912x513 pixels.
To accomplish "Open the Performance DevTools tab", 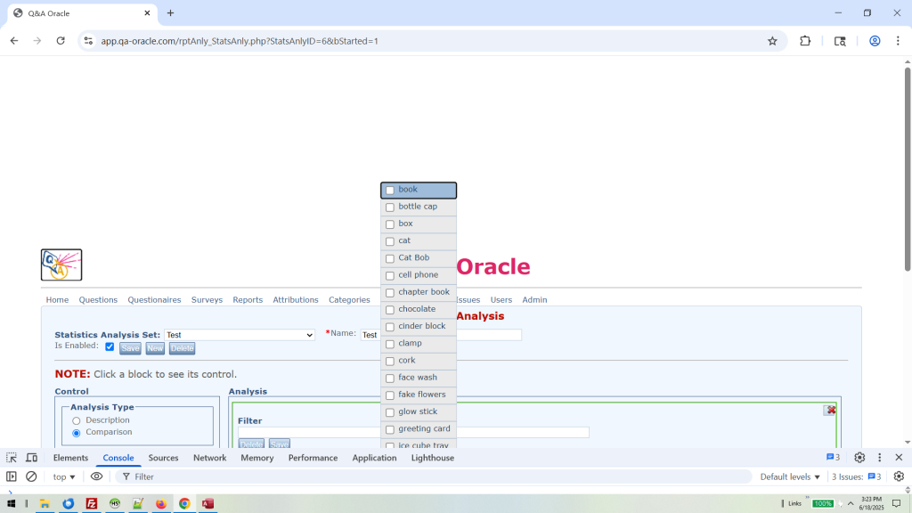I will (313, 458).
